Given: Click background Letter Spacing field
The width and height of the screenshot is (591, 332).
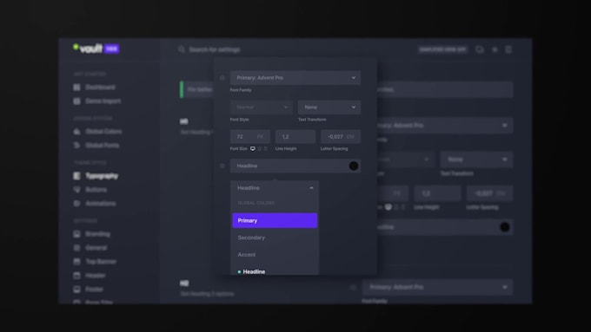Looking at the screenshot, I should coord(489,193).
